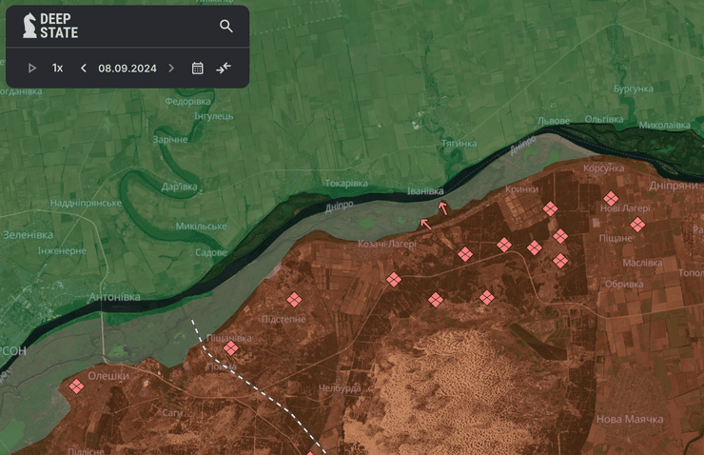Click the compare arrows icon

tap(224, 68)
